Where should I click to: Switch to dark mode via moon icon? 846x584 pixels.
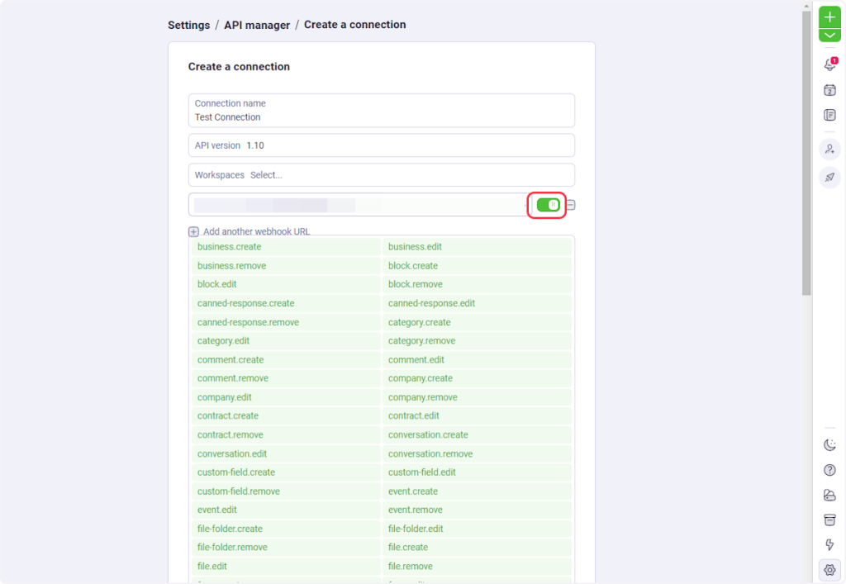(x=829, y=445)
